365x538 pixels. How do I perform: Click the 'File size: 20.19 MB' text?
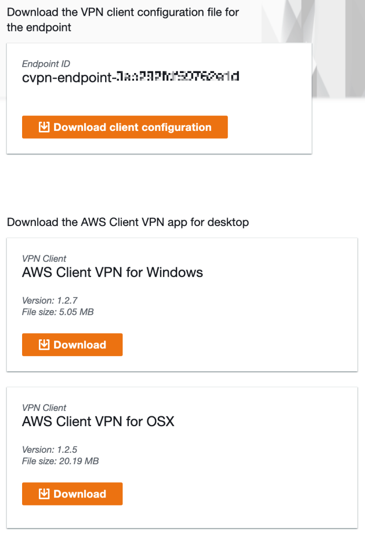(60, 461)
